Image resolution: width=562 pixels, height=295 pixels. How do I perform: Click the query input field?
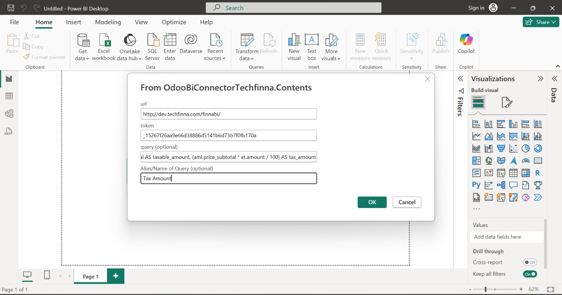tap(229, 157)
